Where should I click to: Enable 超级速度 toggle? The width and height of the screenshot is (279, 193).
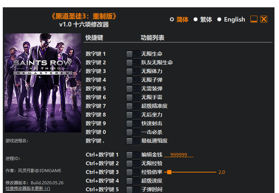[133, 181]
